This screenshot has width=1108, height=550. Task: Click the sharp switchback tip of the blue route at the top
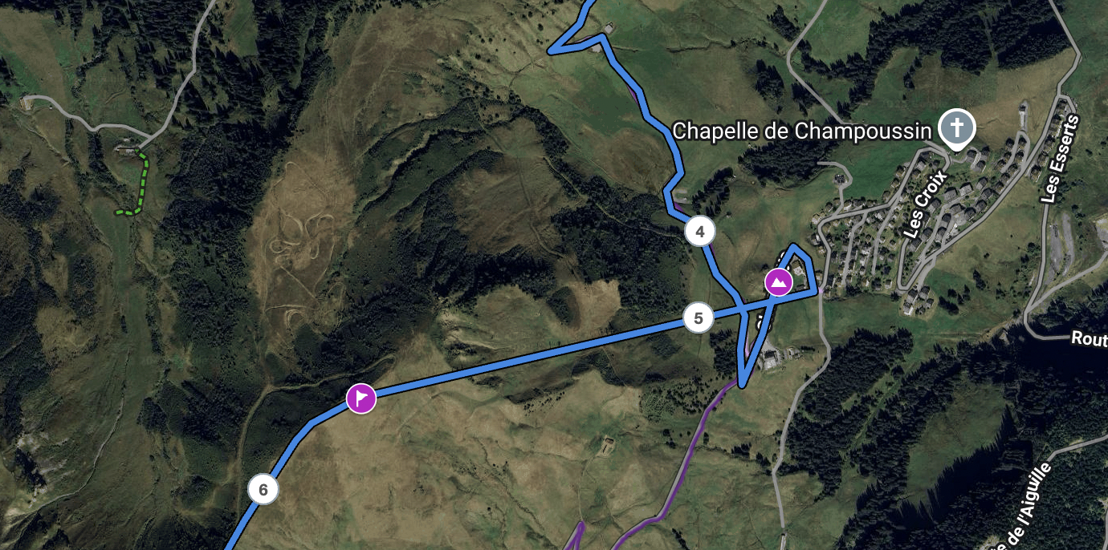click(x=552, y=51)
